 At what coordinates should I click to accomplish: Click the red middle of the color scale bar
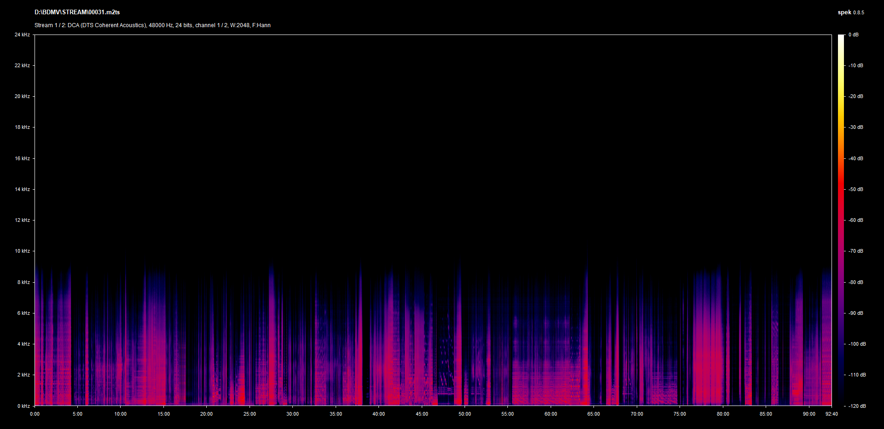tap(841, 193)
